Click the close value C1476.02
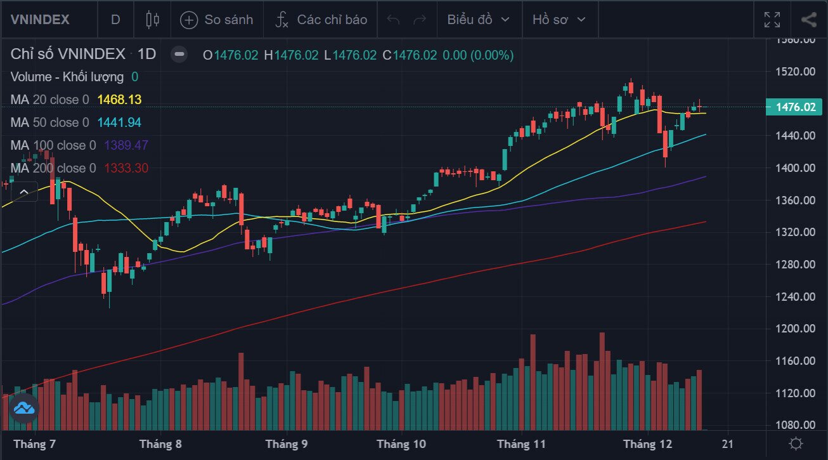The image size is (828, 460). tap(410, 55)
